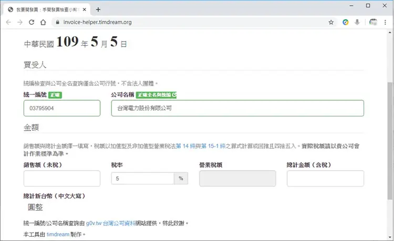Go to home page icon
This screenshot has height=241, width=394.
pyautogui.click(x=43, y=23)
